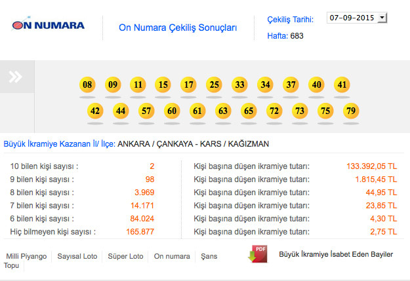Click the '8 bilen kişi sayısı' count 3.969
Image resolution: width=410 pixels, height=281 pixels.
pos(144,192)
